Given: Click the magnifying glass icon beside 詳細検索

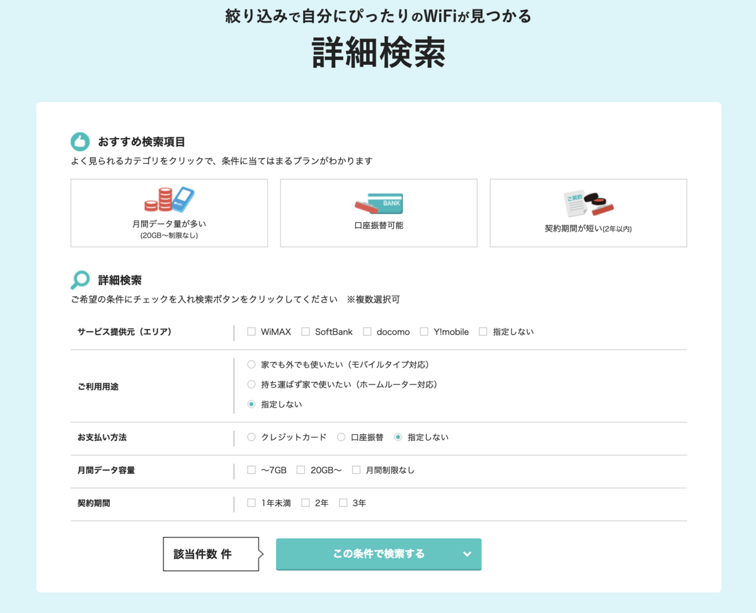Looking at the screenshot, I should coord(80,280).
